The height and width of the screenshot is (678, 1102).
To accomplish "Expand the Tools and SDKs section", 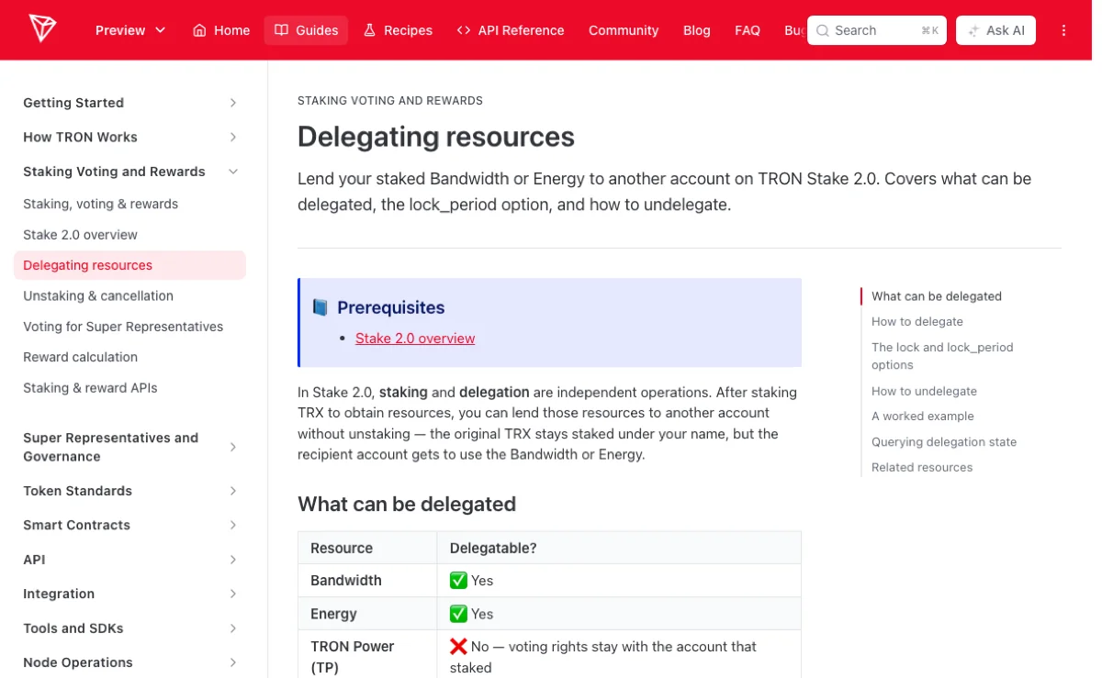I will 130,628.
